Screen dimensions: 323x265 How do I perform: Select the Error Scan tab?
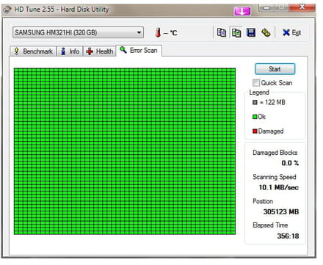[139, 51]
